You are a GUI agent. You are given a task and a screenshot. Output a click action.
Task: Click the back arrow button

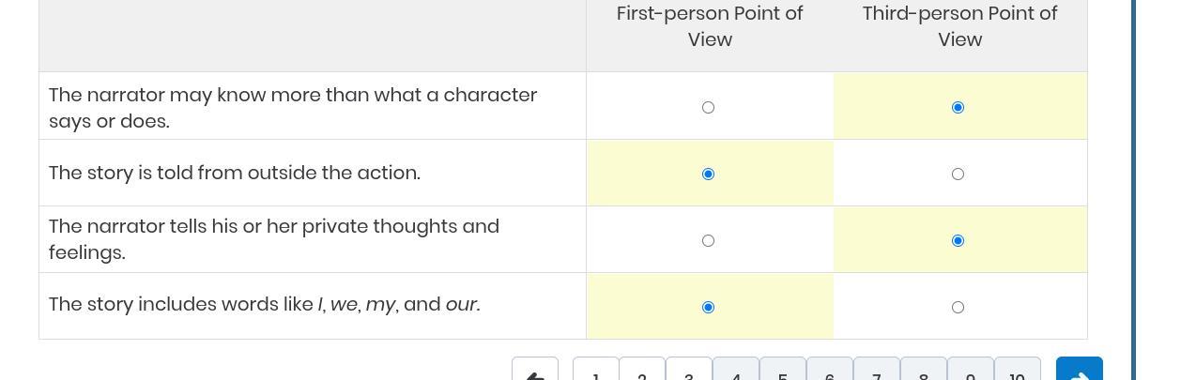(535, 370)
